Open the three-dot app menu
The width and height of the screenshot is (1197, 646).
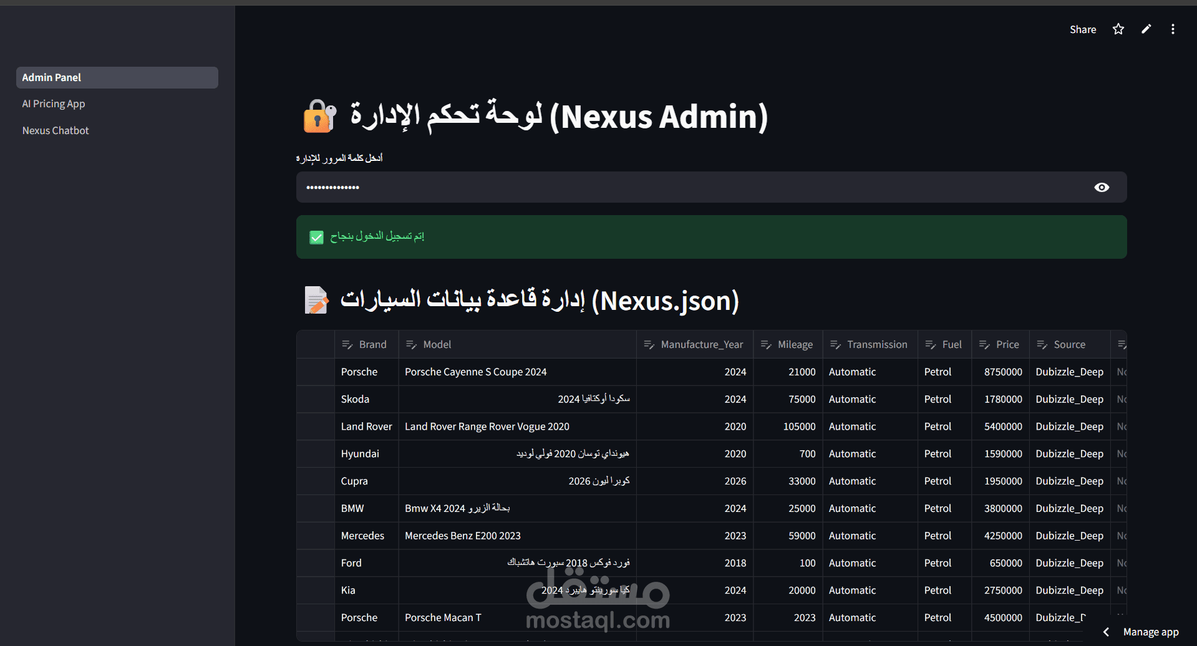(x=1173, y=29)
